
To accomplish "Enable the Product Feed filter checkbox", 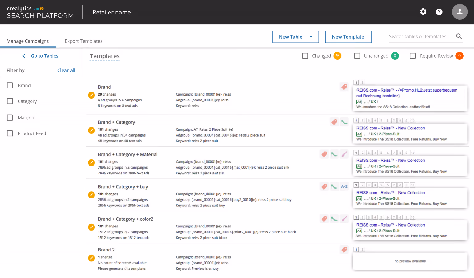I will [10, 133].
